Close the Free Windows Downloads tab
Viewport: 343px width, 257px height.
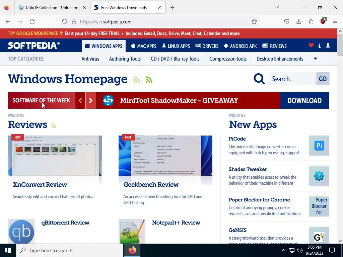click(x=160, y=7)
